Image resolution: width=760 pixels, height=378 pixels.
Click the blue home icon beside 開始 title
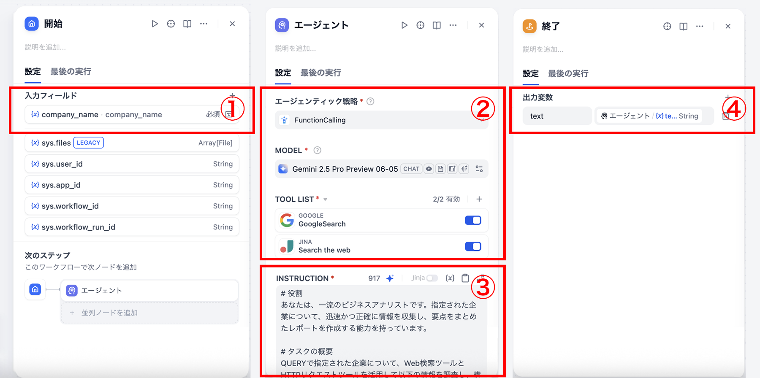click(x=32, y=24)
